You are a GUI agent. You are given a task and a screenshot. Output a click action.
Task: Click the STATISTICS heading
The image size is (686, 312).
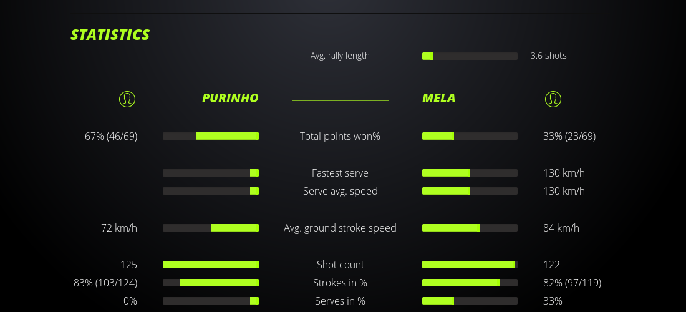(110, 35)
